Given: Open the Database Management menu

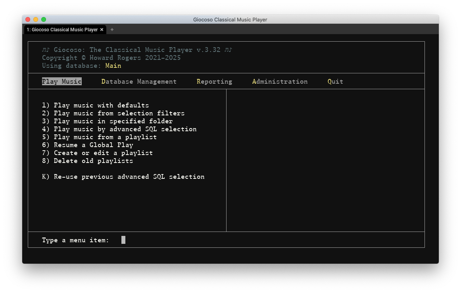Looking at the screenshot, I should pos(139,81).
